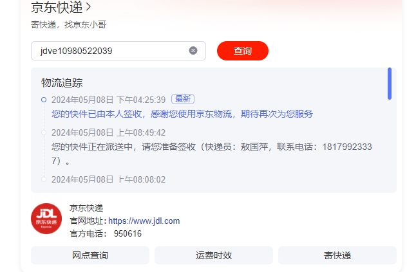Click the 寄快递 send parcel button

pos(337,255)
